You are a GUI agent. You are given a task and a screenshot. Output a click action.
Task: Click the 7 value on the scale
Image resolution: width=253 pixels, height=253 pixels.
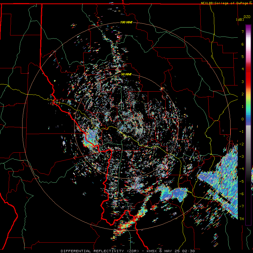pos(243,31)
